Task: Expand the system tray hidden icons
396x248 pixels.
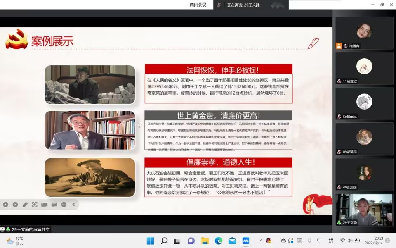Action: (261, 241)
